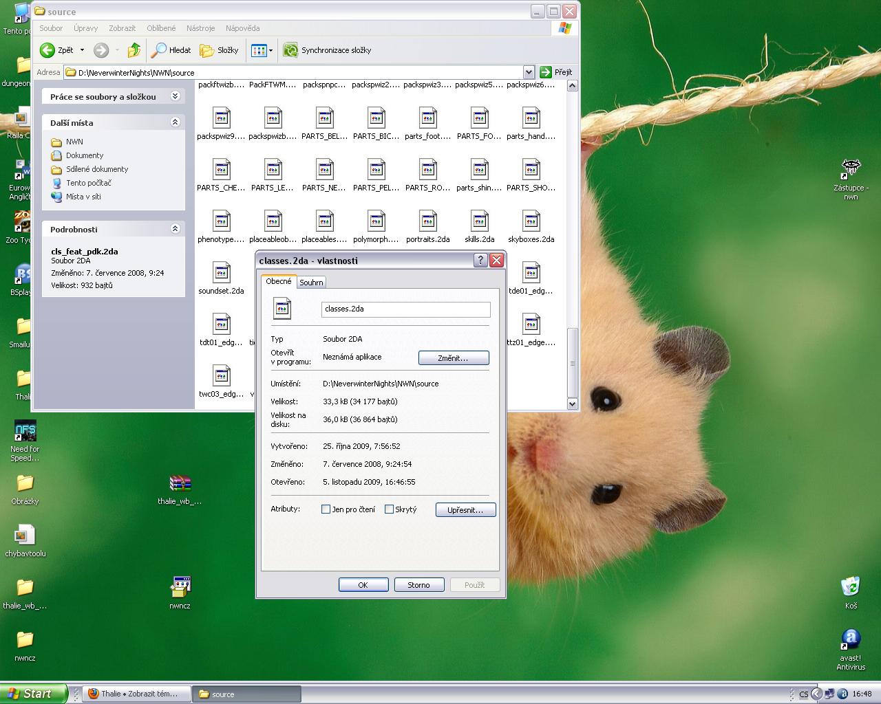Click the Upřesnit... button
The image size is (881, 704).
[465, 510]
